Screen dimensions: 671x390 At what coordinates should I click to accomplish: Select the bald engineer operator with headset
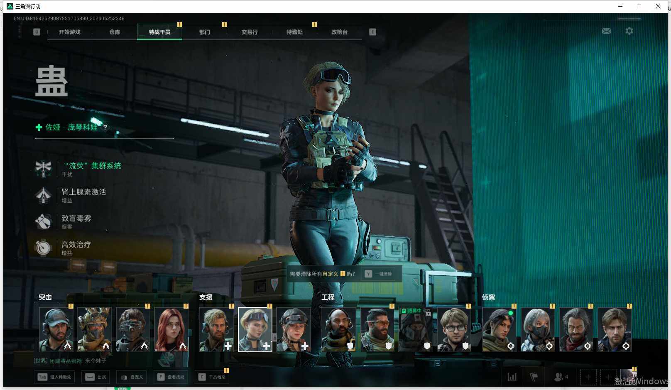tap(338, 330)
